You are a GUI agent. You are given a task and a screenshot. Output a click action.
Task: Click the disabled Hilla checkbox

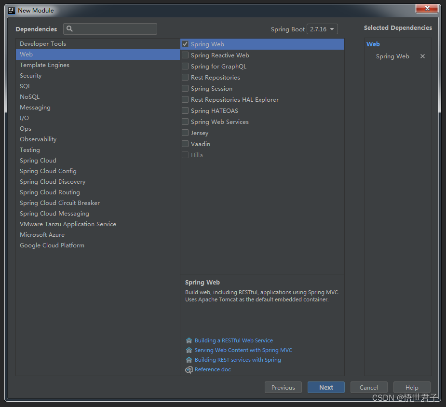[185, 155]
